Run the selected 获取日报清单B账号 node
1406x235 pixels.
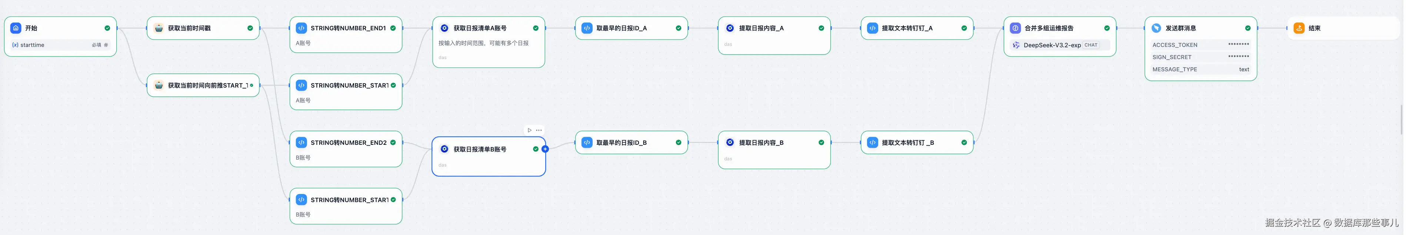point(529,130)
